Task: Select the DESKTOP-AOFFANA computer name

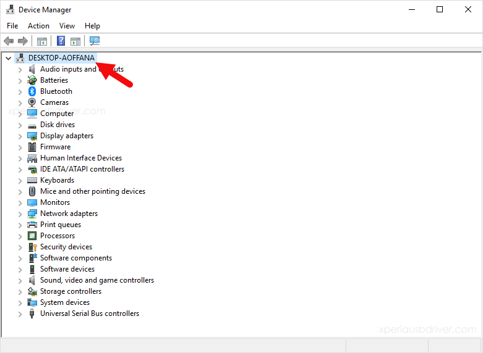Action: coord(61,58)
